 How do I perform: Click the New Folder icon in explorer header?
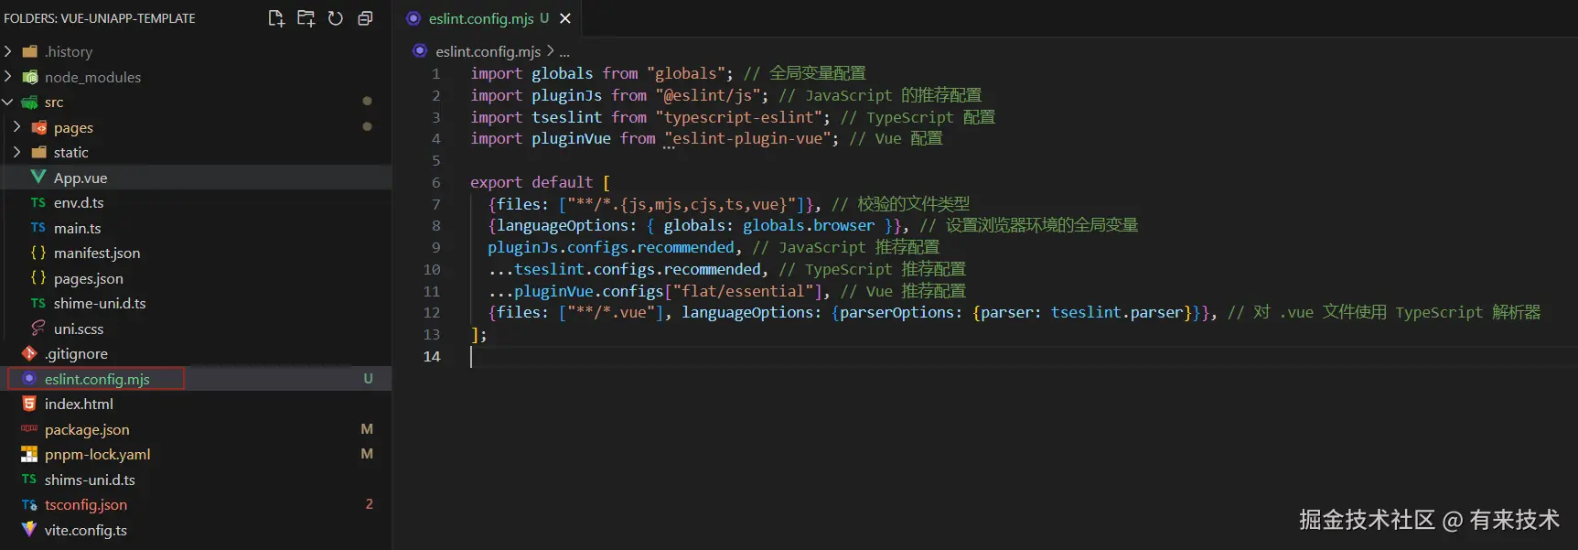click(x=306, y=18)
